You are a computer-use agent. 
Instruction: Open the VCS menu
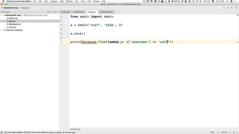point(89,1)
